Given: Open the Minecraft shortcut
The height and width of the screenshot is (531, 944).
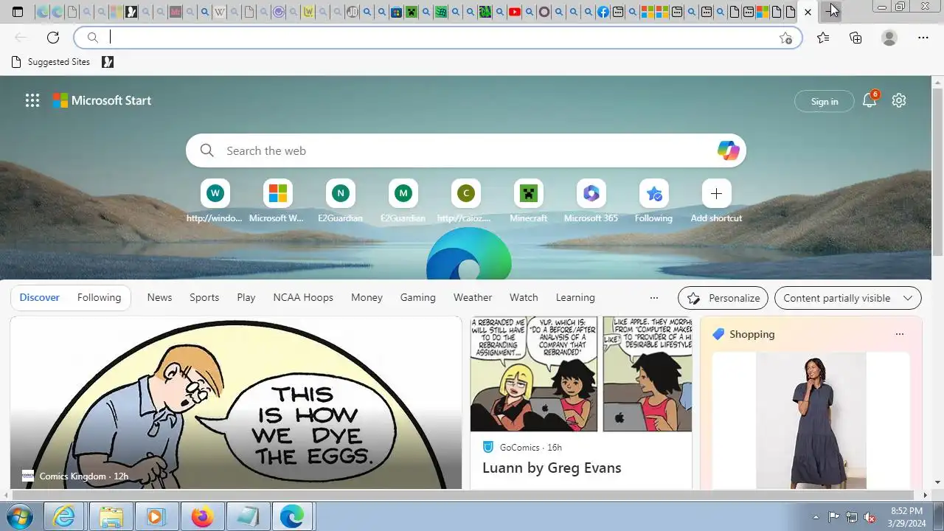Looking at the screenshot, I should [x=528, y=201].
